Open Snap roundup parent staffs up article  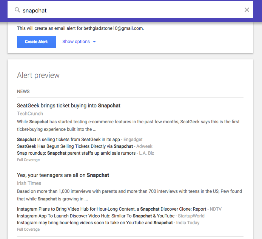76,153
